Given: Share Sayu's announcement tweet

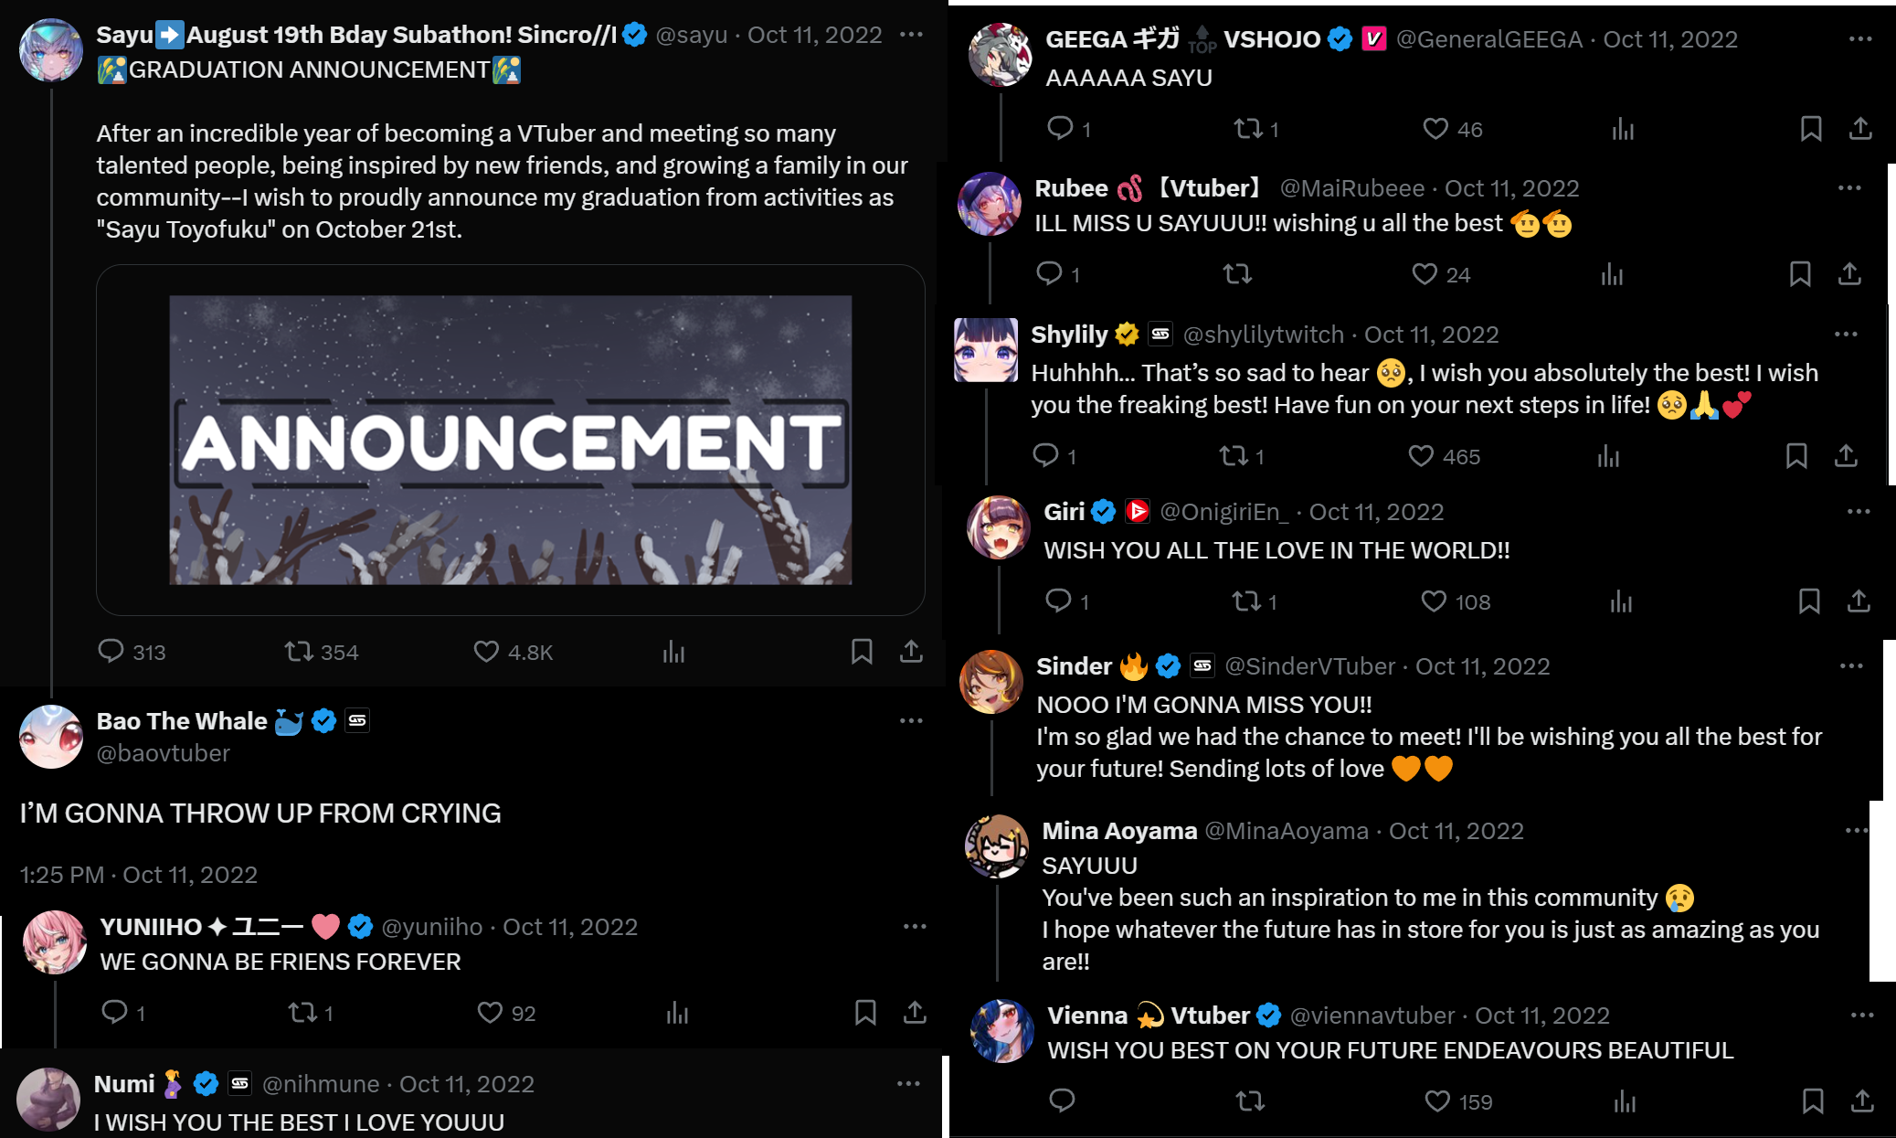Looking at the screenshot, I should [x=911, y=652].
